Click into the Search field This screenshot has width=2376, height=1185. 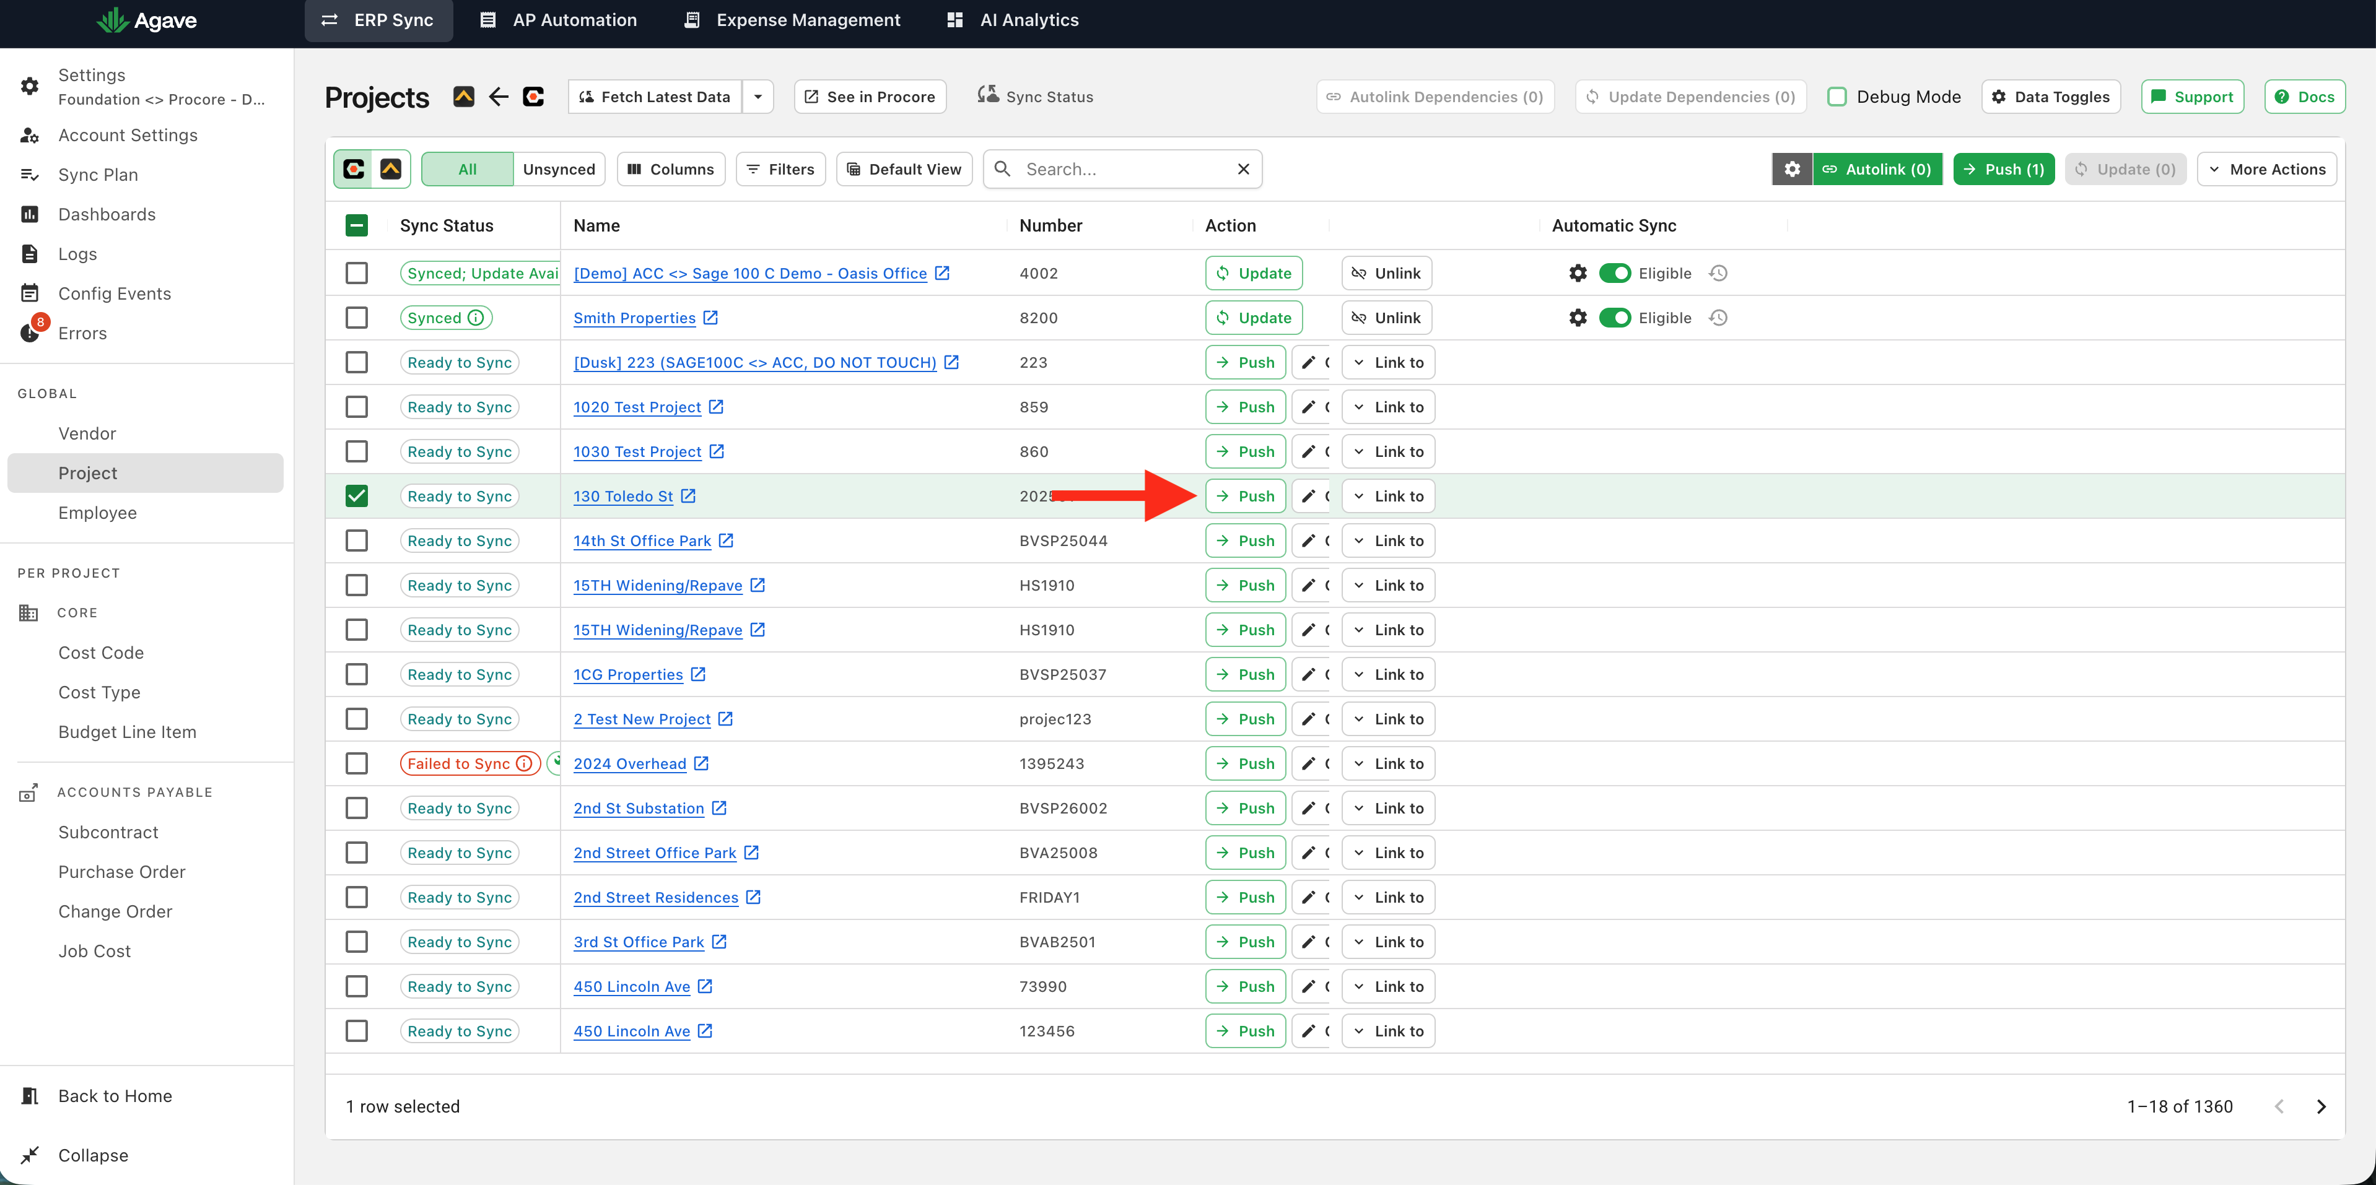[x=1122, y=169]
